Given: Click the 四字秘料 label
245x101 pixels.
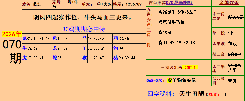Looking at the screenshot, I should click(x=161, y=94).
